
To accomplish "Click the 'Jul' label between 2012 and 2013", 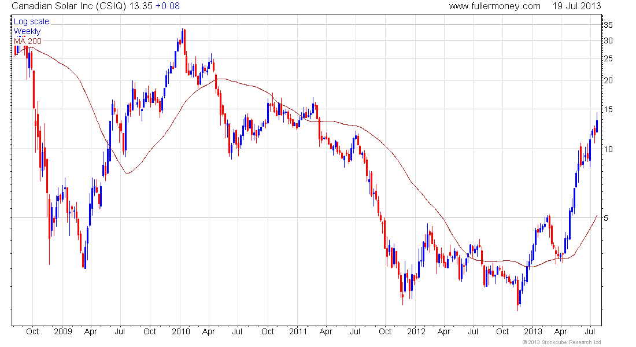I will click(x=473, y=331).
